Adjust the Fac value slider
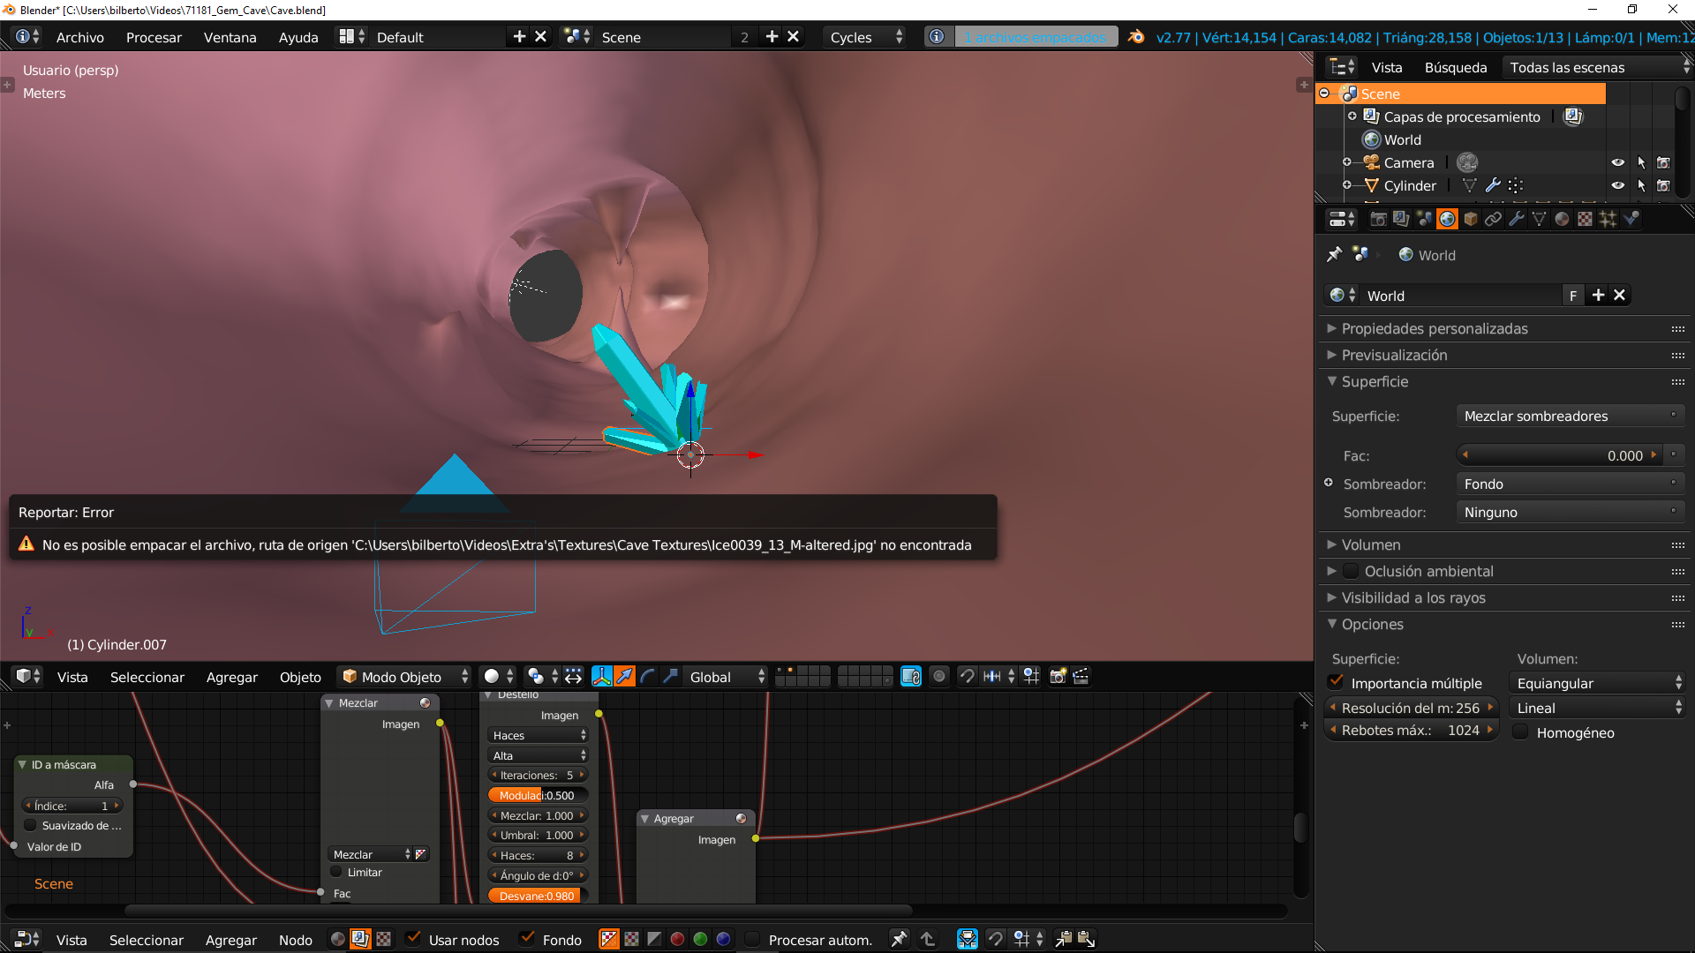This screenshot has width=1695, height=953. point(1558,455)
